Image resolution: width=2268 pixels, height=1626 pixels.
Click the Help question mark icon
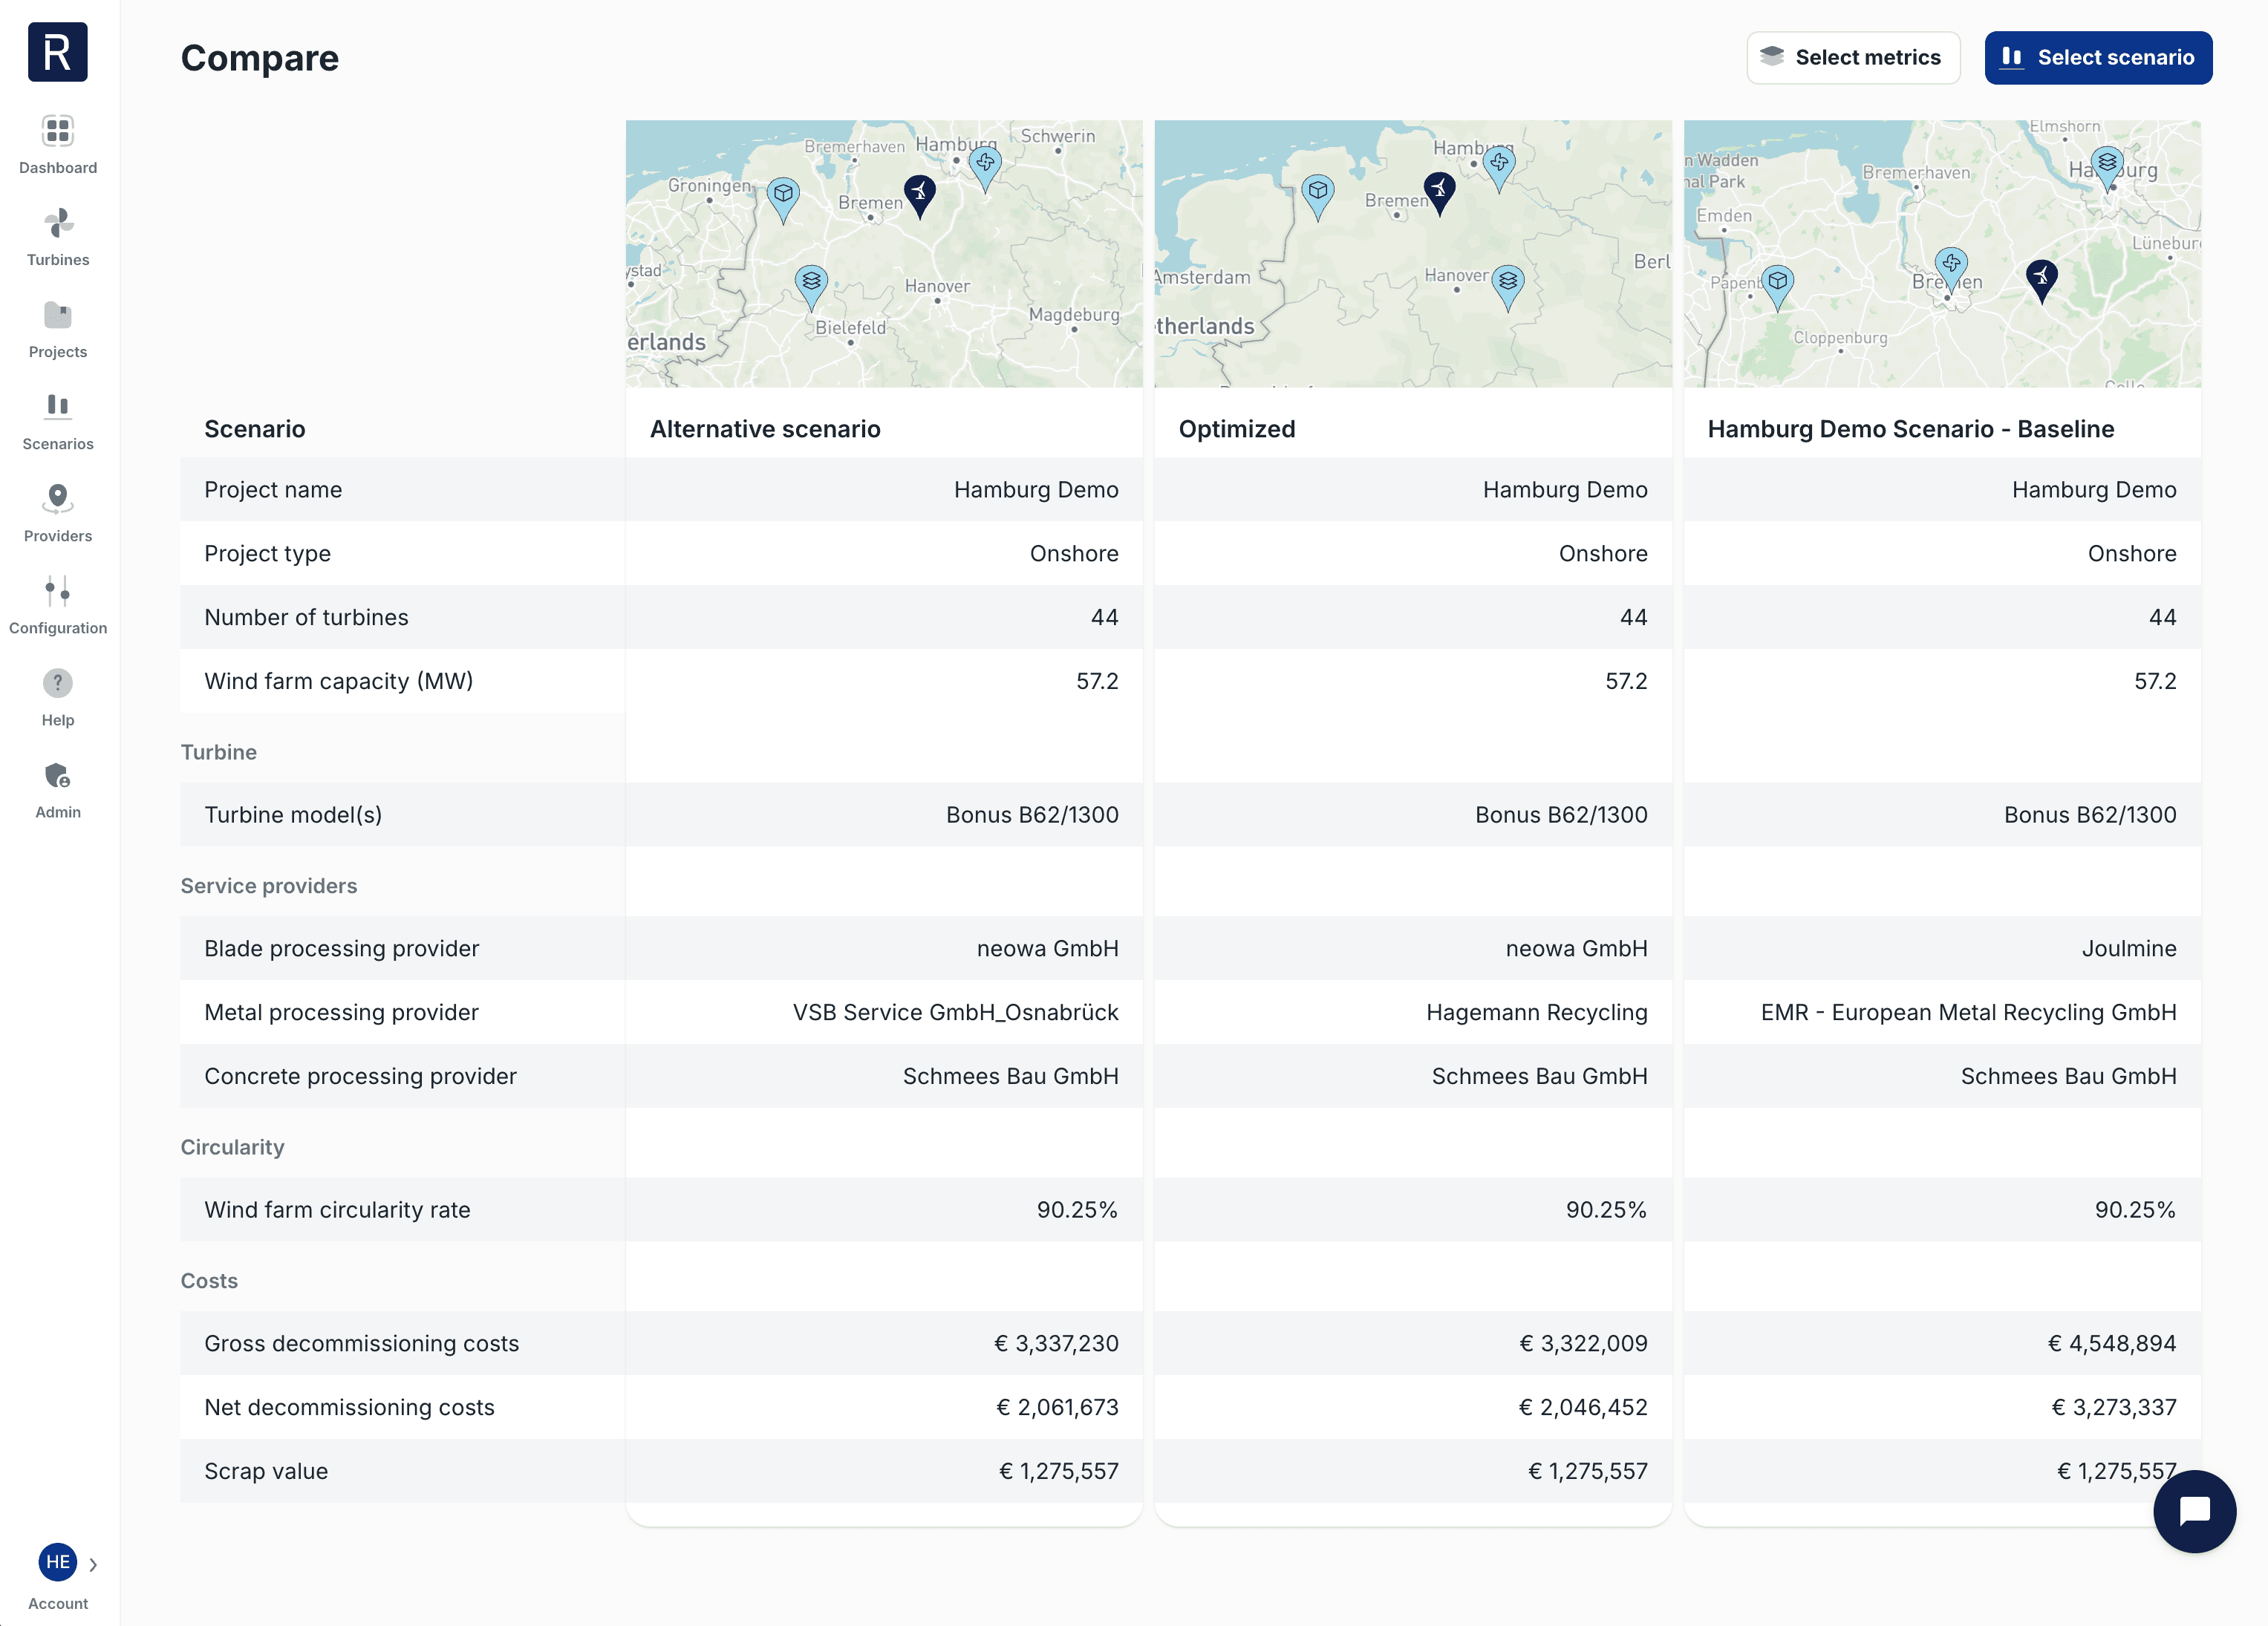click(58, 684)
